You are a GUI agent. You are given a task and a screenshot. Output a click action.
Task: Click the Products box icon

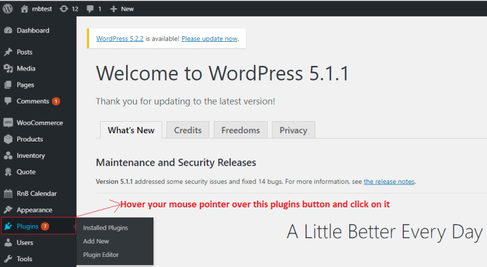point(8,139)
